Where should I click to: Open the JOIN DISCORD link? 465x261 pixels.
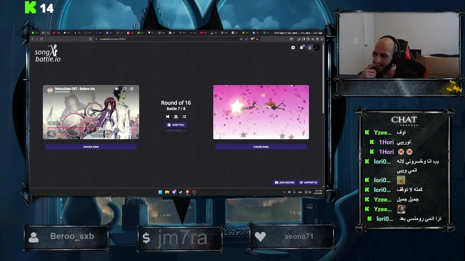pyautogui.click(x=284, y=182)
